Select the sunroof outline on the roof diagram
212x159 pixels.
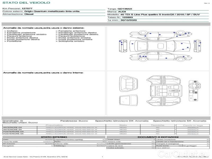tap(161, 46)
